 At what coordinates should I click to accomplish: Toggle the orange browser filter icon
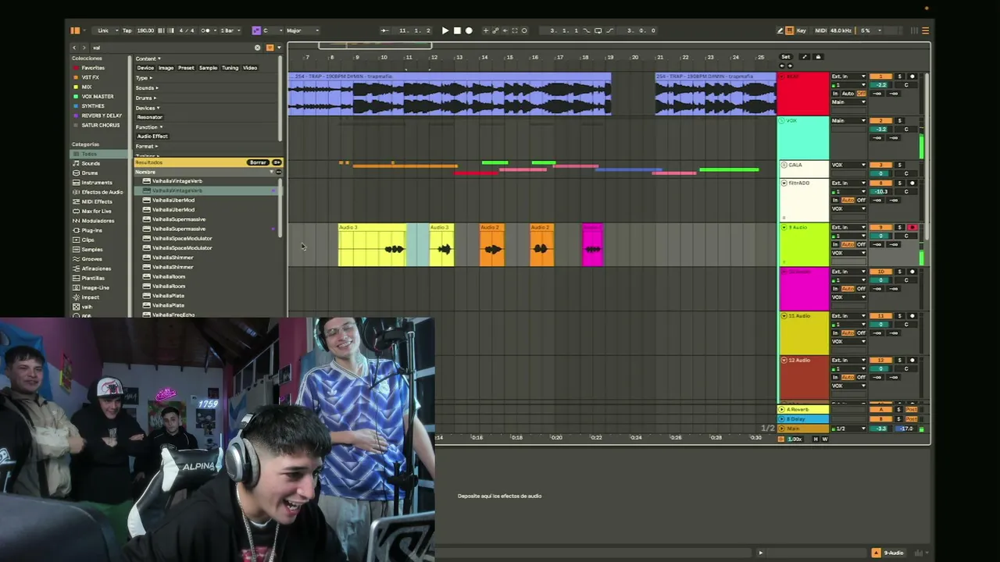pyautogui.click(x=270, y=48)
